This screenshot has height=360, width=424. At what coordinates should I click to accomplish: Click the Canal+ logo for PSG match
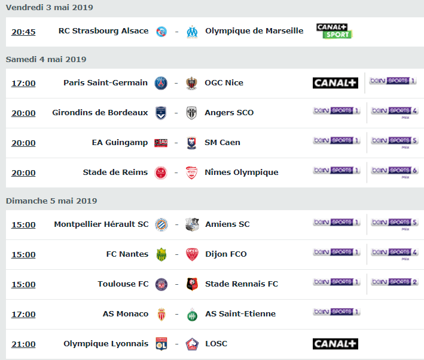(335, 83)
